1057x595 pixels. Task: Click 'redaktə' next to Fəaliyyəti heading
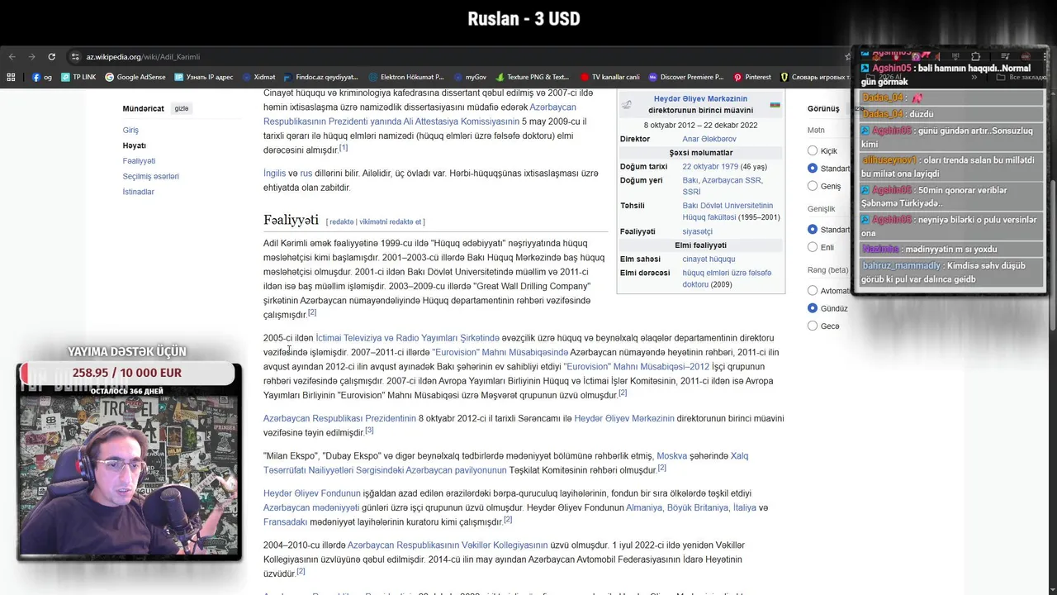341,221
